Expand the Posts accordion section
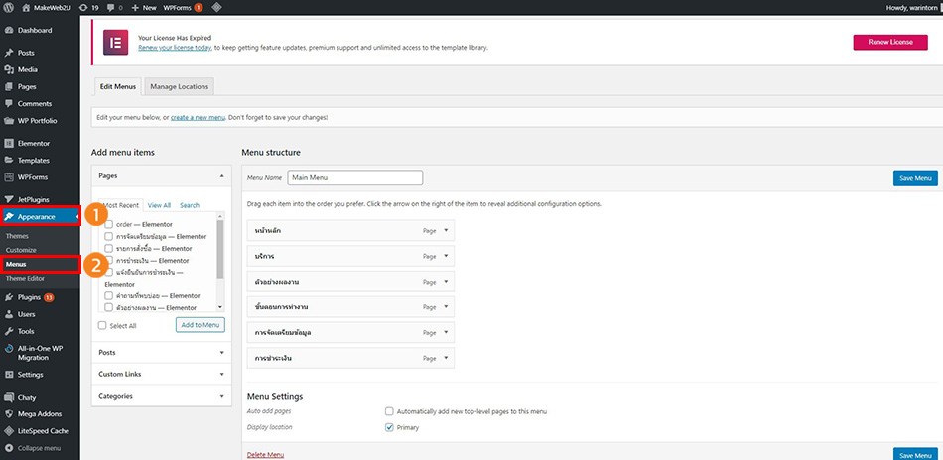Screen dimensions: 943x460 (161, 352)
